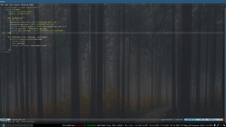Viewport: 226px width, 127px height.
Task: Switch to workspace 6
Action: (x=13, y=125)
